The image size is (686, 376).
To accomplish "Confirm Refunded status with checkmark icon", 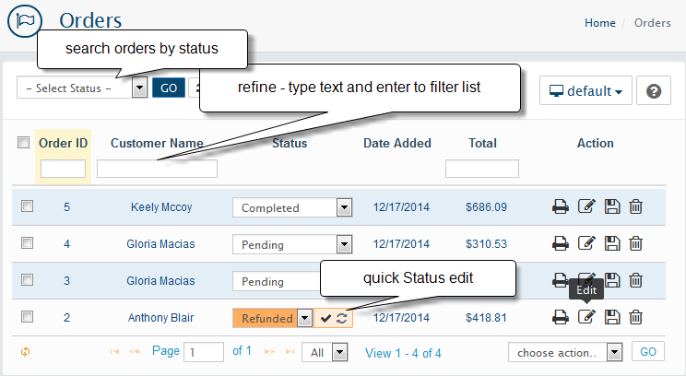I will pyautogui.click(x=325, y=318).
